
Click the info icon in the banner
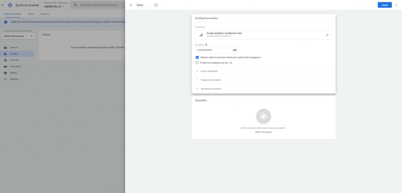[5, 22]
